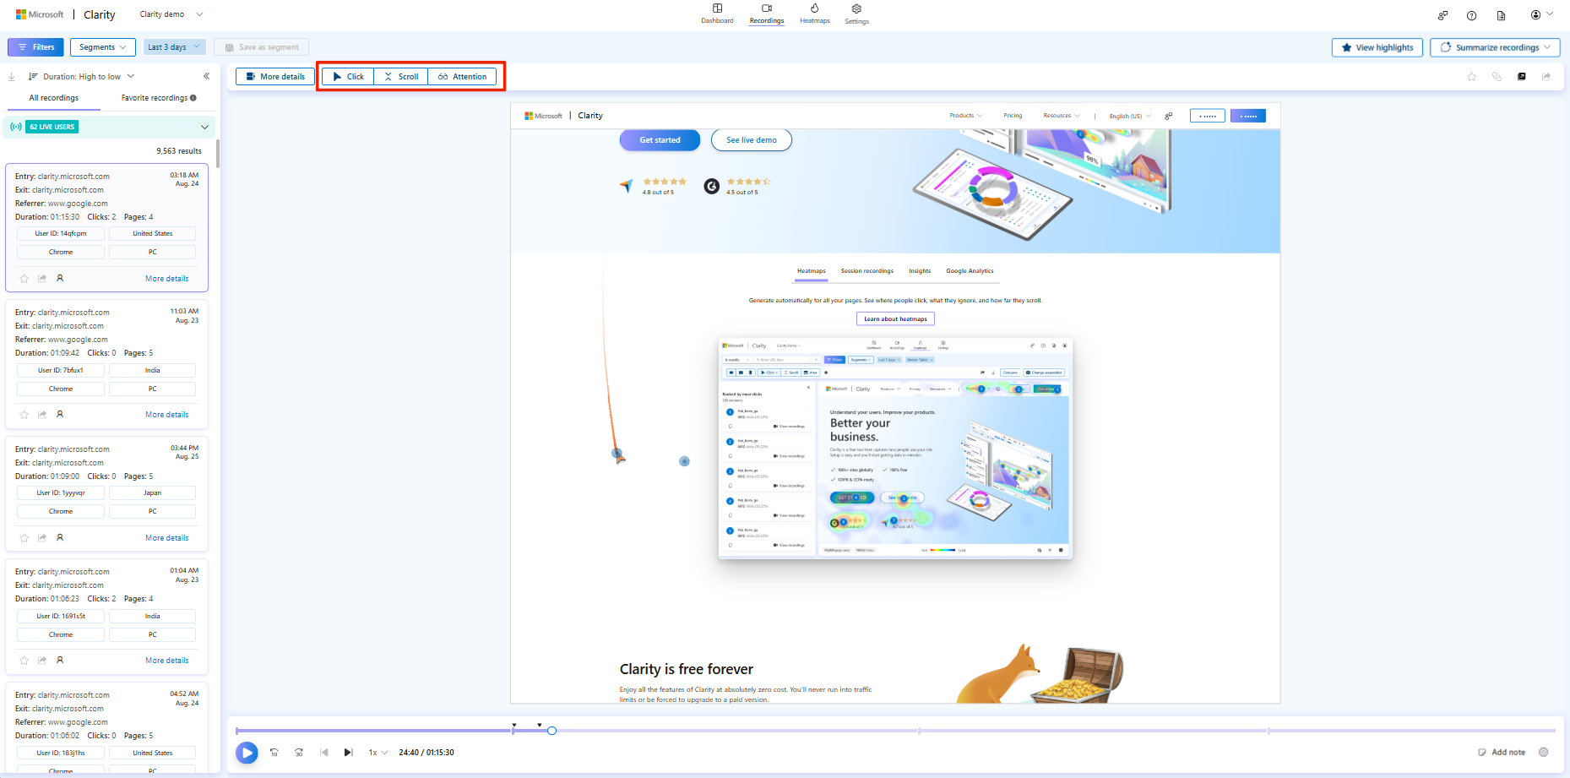Open the Heatmaps tab
This screenshot has height=778, width=1570.
(815, 14)
